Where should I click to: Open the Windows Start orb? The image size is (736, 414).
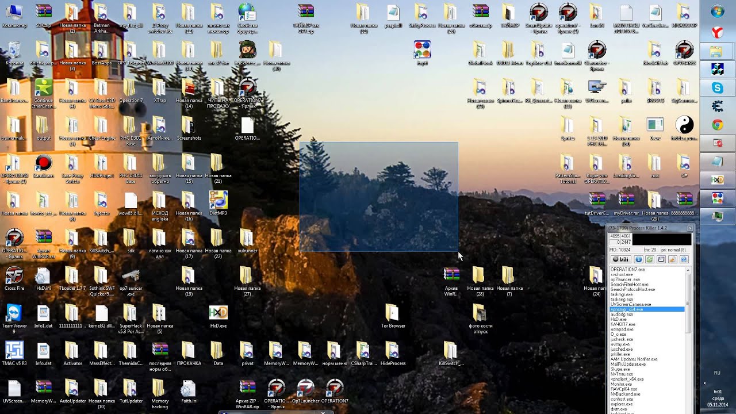pos(718,11)
